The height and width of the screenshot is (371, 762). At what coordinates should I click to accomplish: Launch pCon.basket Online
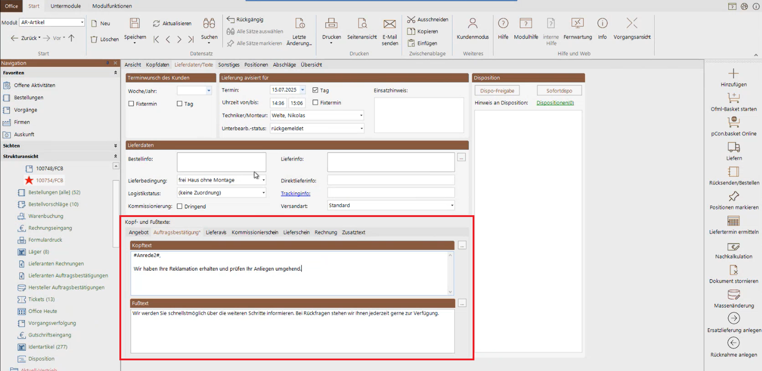tap(733, 123)
